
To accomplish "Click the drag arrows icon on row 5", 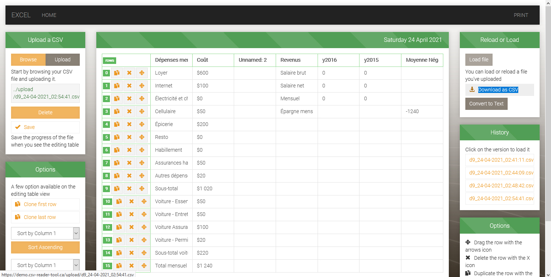I will 142,137.
